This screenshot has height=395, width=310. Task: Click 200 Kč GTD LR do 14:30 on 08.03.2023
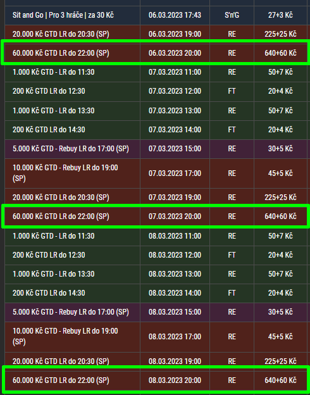point(156,293)
